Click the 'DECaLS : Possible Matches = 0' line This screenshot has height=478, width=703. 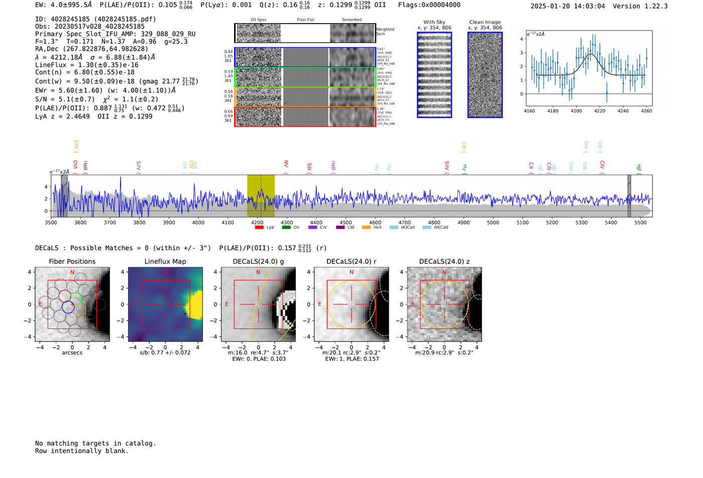click(x=181, y=248)
